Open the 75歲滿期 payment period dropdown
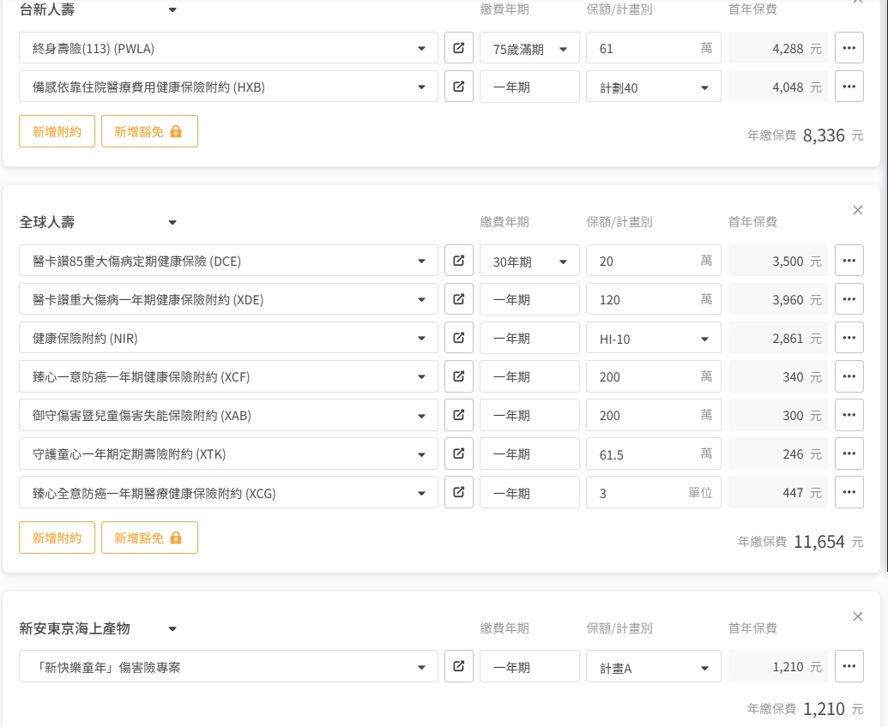This screenshot has width=888, height=727. click(x=529, y=49)
